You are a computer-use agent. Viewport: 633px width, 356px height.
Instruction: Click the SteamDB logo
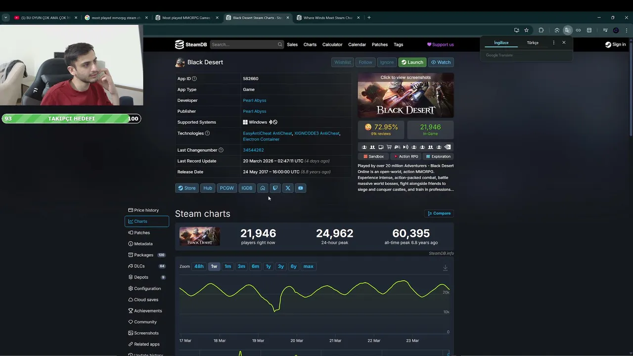[x=191, y=44]
